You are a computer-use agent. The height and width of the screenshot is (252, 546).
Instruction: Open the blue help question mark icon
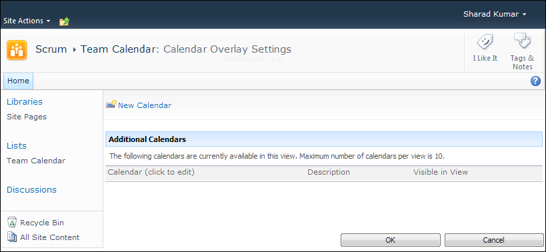point(535,81)
